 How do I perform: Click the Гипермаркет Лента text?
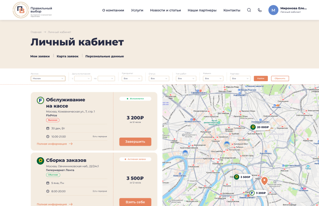point(60,170)
